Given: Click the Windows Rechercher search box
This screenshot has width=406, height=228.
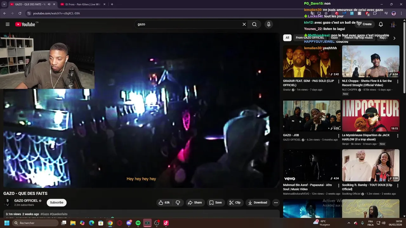Looking at the screenshot, I should click(x=35, y=223).
